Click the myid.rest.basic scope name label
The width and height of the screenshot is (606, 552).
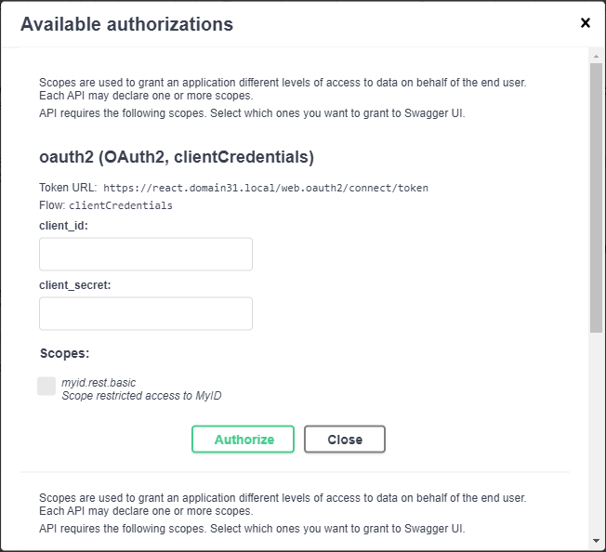click(99, 382)
